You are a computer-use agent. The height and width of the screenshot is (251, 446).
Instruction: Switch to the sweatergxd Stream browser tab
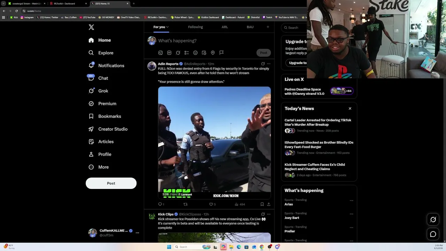click(x=27, y=3)
